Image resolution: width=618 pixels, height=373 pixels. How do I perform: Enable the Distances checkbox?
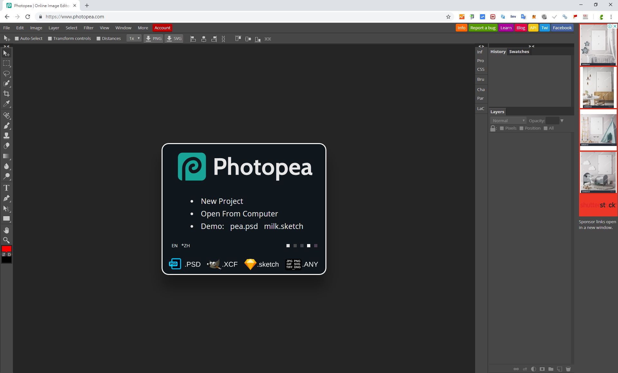(98, 39)
